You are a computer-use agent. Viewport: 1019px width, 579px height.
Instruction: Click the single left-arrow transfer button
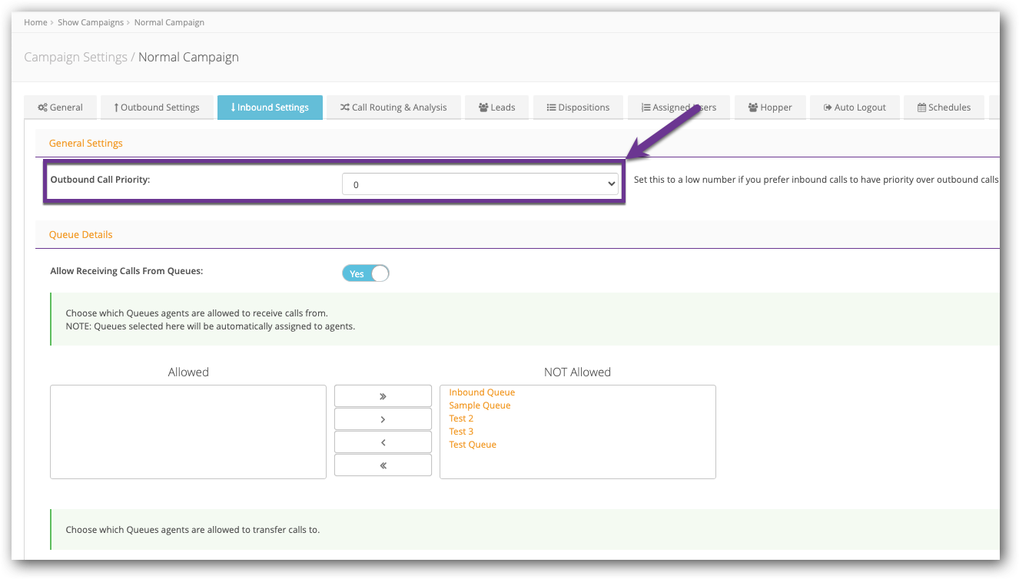tap(383, 442)
